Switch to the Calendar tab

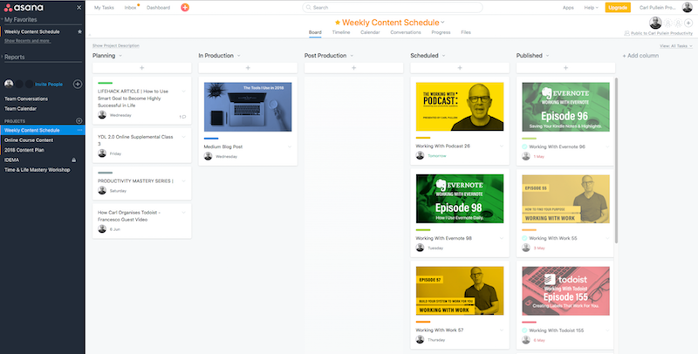(370, 32)
